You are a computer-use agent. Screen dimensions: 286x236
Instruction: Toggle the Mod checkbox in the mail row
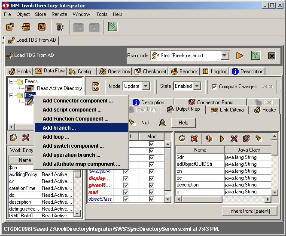tap(151, 192)
